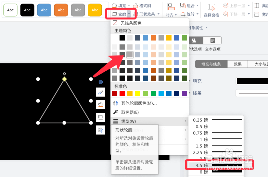Pick green in the theme colors top row
Viewport: 268px width, 177px height.
pyautogui.click(x=185, y=38)
